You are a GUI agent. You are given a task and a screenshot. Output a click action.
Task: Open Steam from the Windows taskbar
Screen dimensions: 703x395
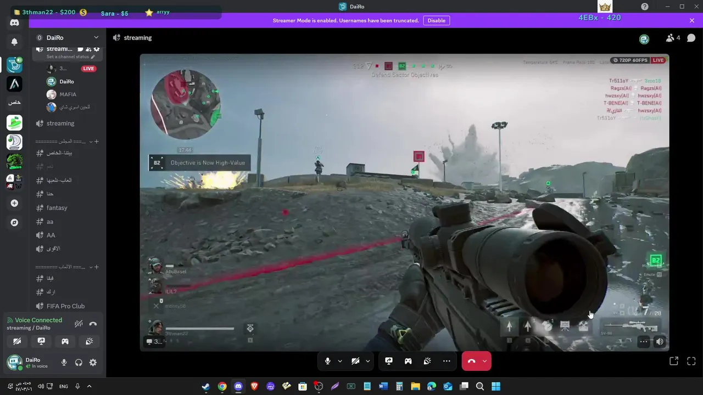click(x=205, y=386)
